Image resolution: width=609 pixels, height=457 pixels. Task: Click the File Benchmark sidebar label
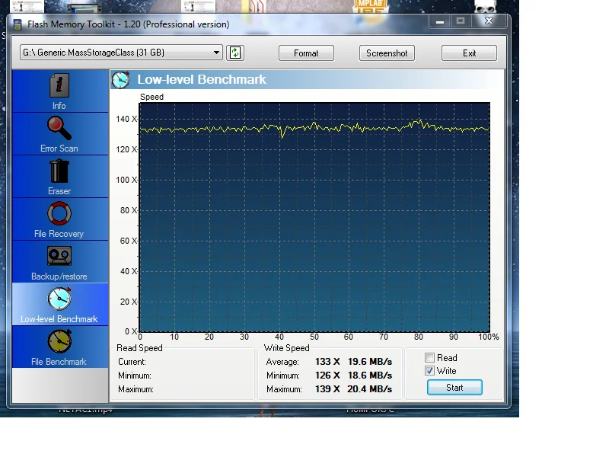pyautogui.click(x=59, y=361)
